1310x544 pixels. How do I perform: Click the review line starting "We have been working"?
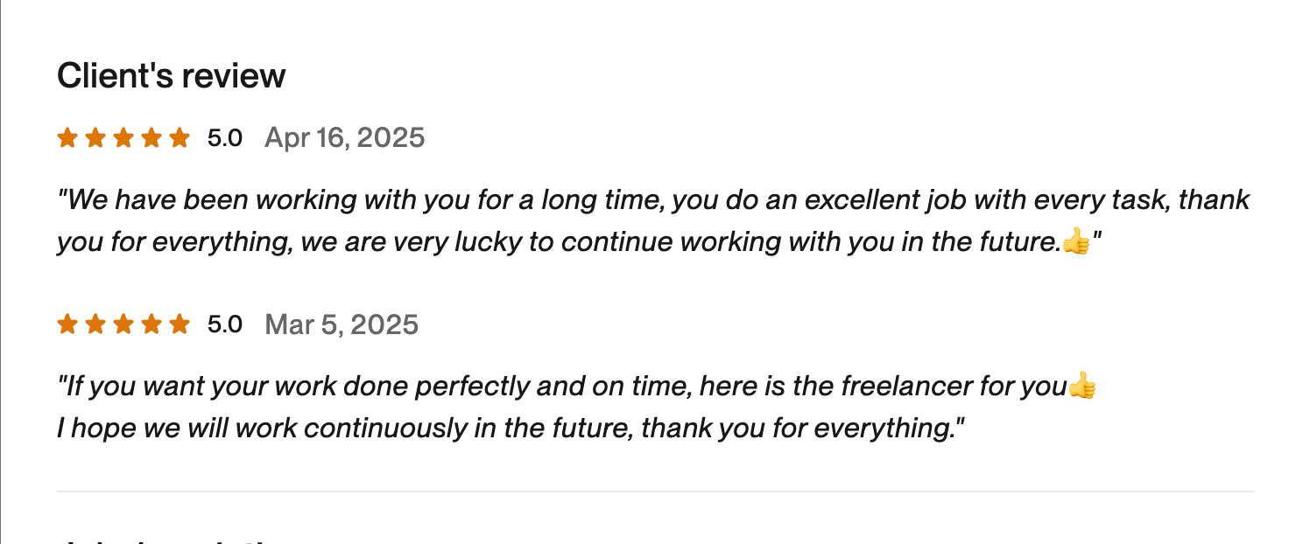pyautogui.click(x=652, y=200)
